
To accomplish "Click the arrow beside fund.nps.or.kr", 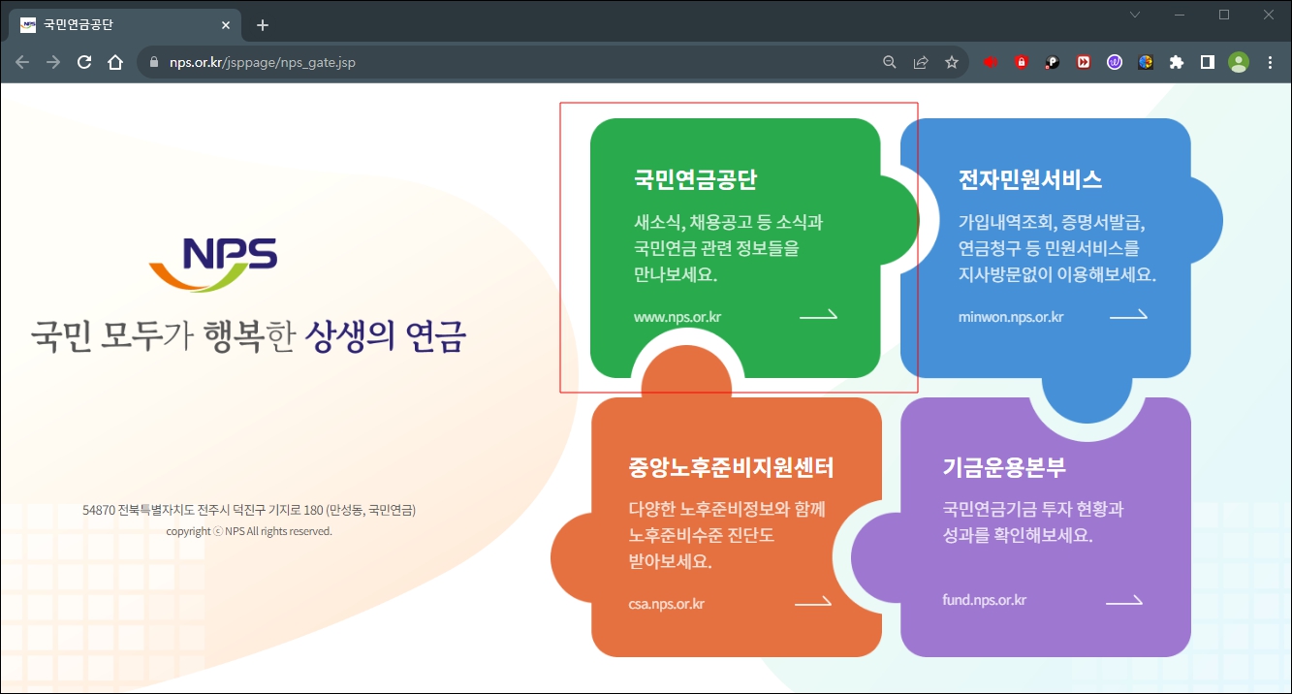I will pyautogui.click(x=1124, y=601).
